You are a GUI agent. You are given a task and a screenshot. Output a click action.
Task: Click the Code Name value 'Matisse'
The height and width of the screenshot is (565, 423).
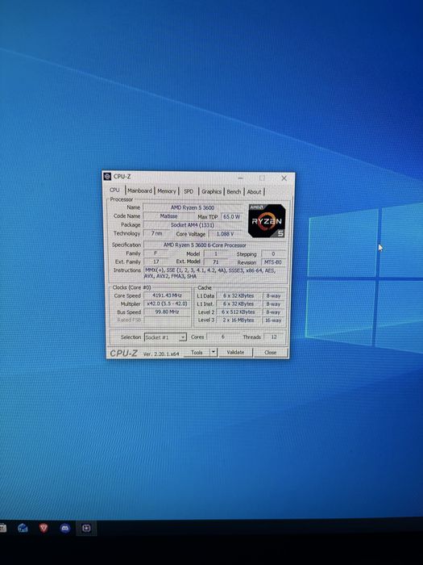click(168, 216)
